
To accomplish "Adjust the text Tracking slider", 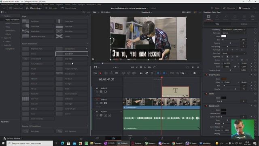I will (230, 43).
